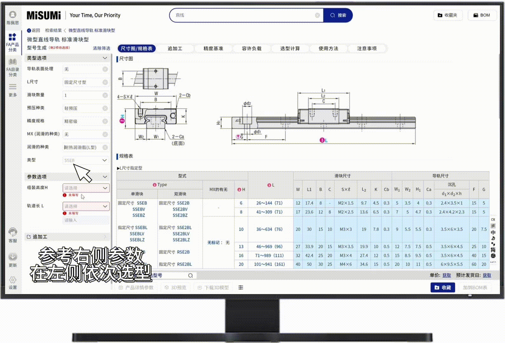505x343 pixels.
Task: Clear the L尺寸 selection
Action: tap(105, 82)
